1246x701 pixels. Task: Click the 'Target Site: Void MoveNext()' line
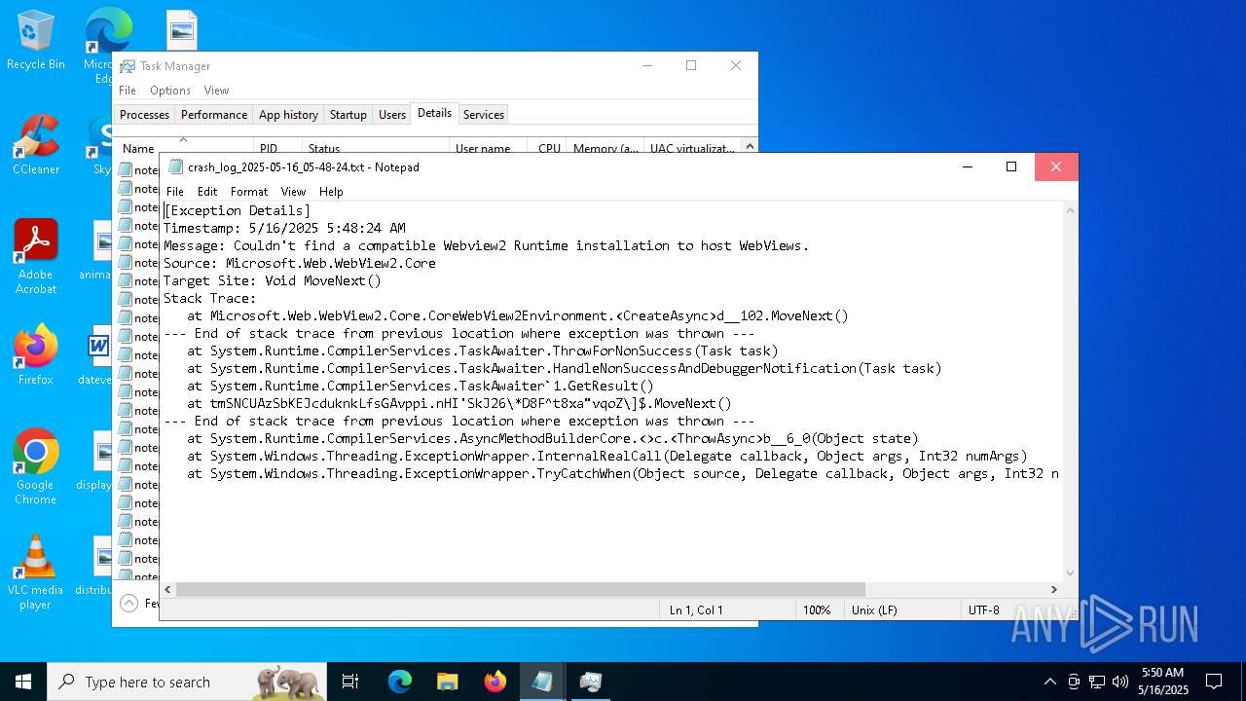tap(273, 280)
